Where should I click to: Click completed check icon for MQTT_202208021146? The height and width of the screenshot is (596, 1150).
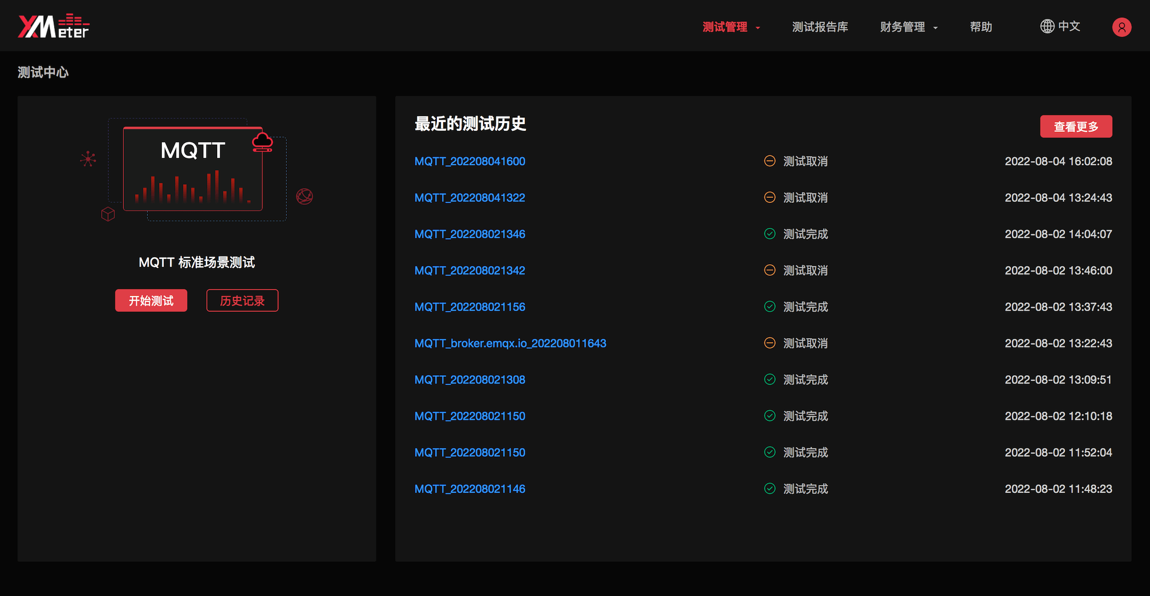click(x=770, y=489)
